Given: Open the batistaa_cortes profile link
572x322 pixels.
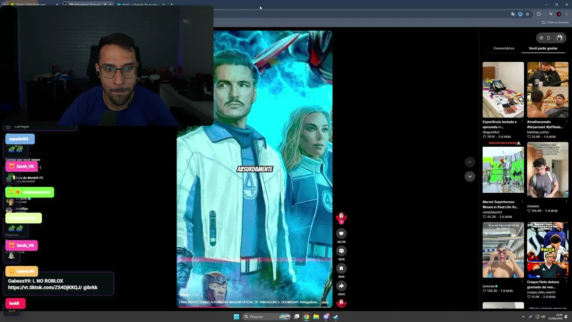Looking at the screenshot, I should pos(538,132).
